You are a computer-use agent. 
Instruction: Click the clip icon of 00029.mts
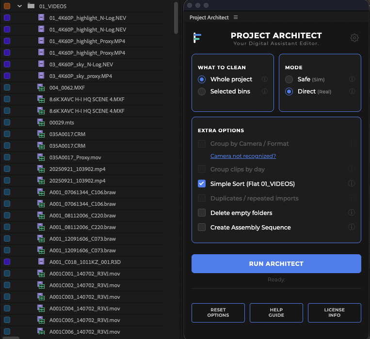pos(41,122)
